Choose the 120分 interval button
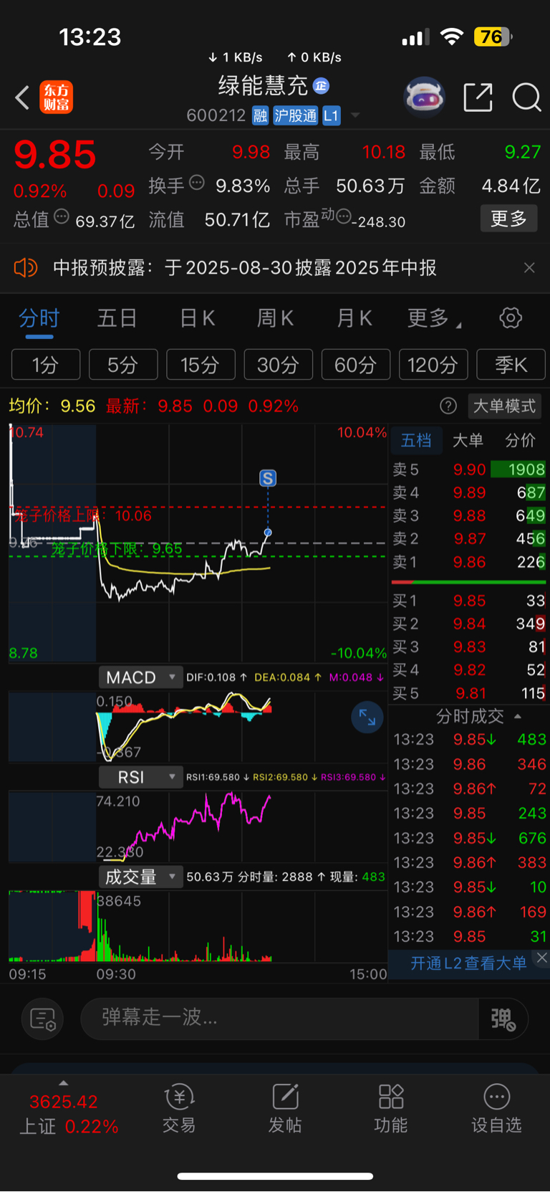The image size is (550, 1192). [433, 365]
